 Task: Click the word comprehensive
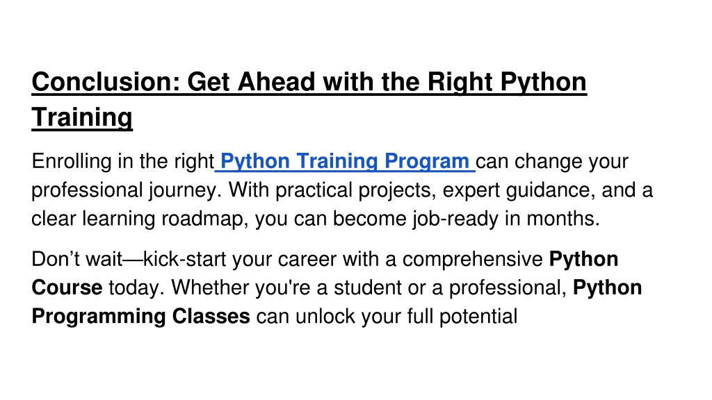(472, 260)
